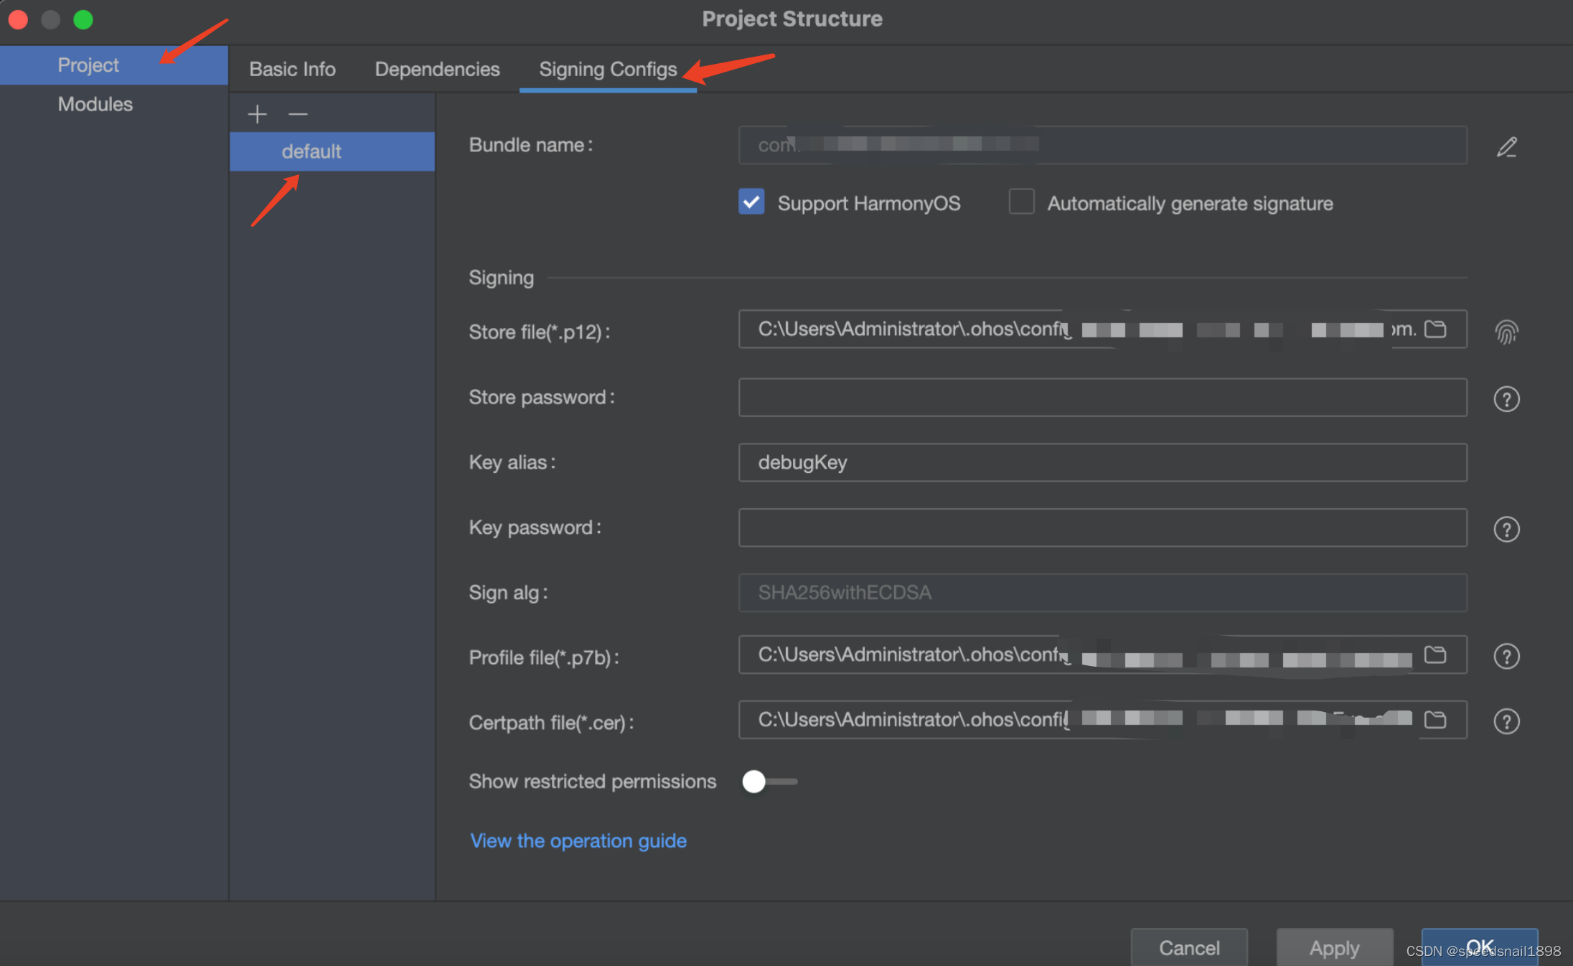Open the folder browser for Certpath file(*.cer)
This screenshot has width=1573, height=966.
click(x=1436, y=720)
